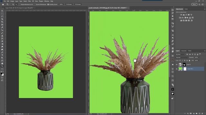Toggle Zoom All Windows checkbox
The image size is (206, 115).
[35, 4]
